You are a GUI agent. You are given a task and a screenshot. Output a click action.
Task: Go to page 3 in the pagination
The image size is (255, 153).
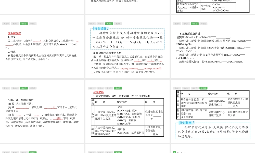pyautogui.click(x=181, y=152)
